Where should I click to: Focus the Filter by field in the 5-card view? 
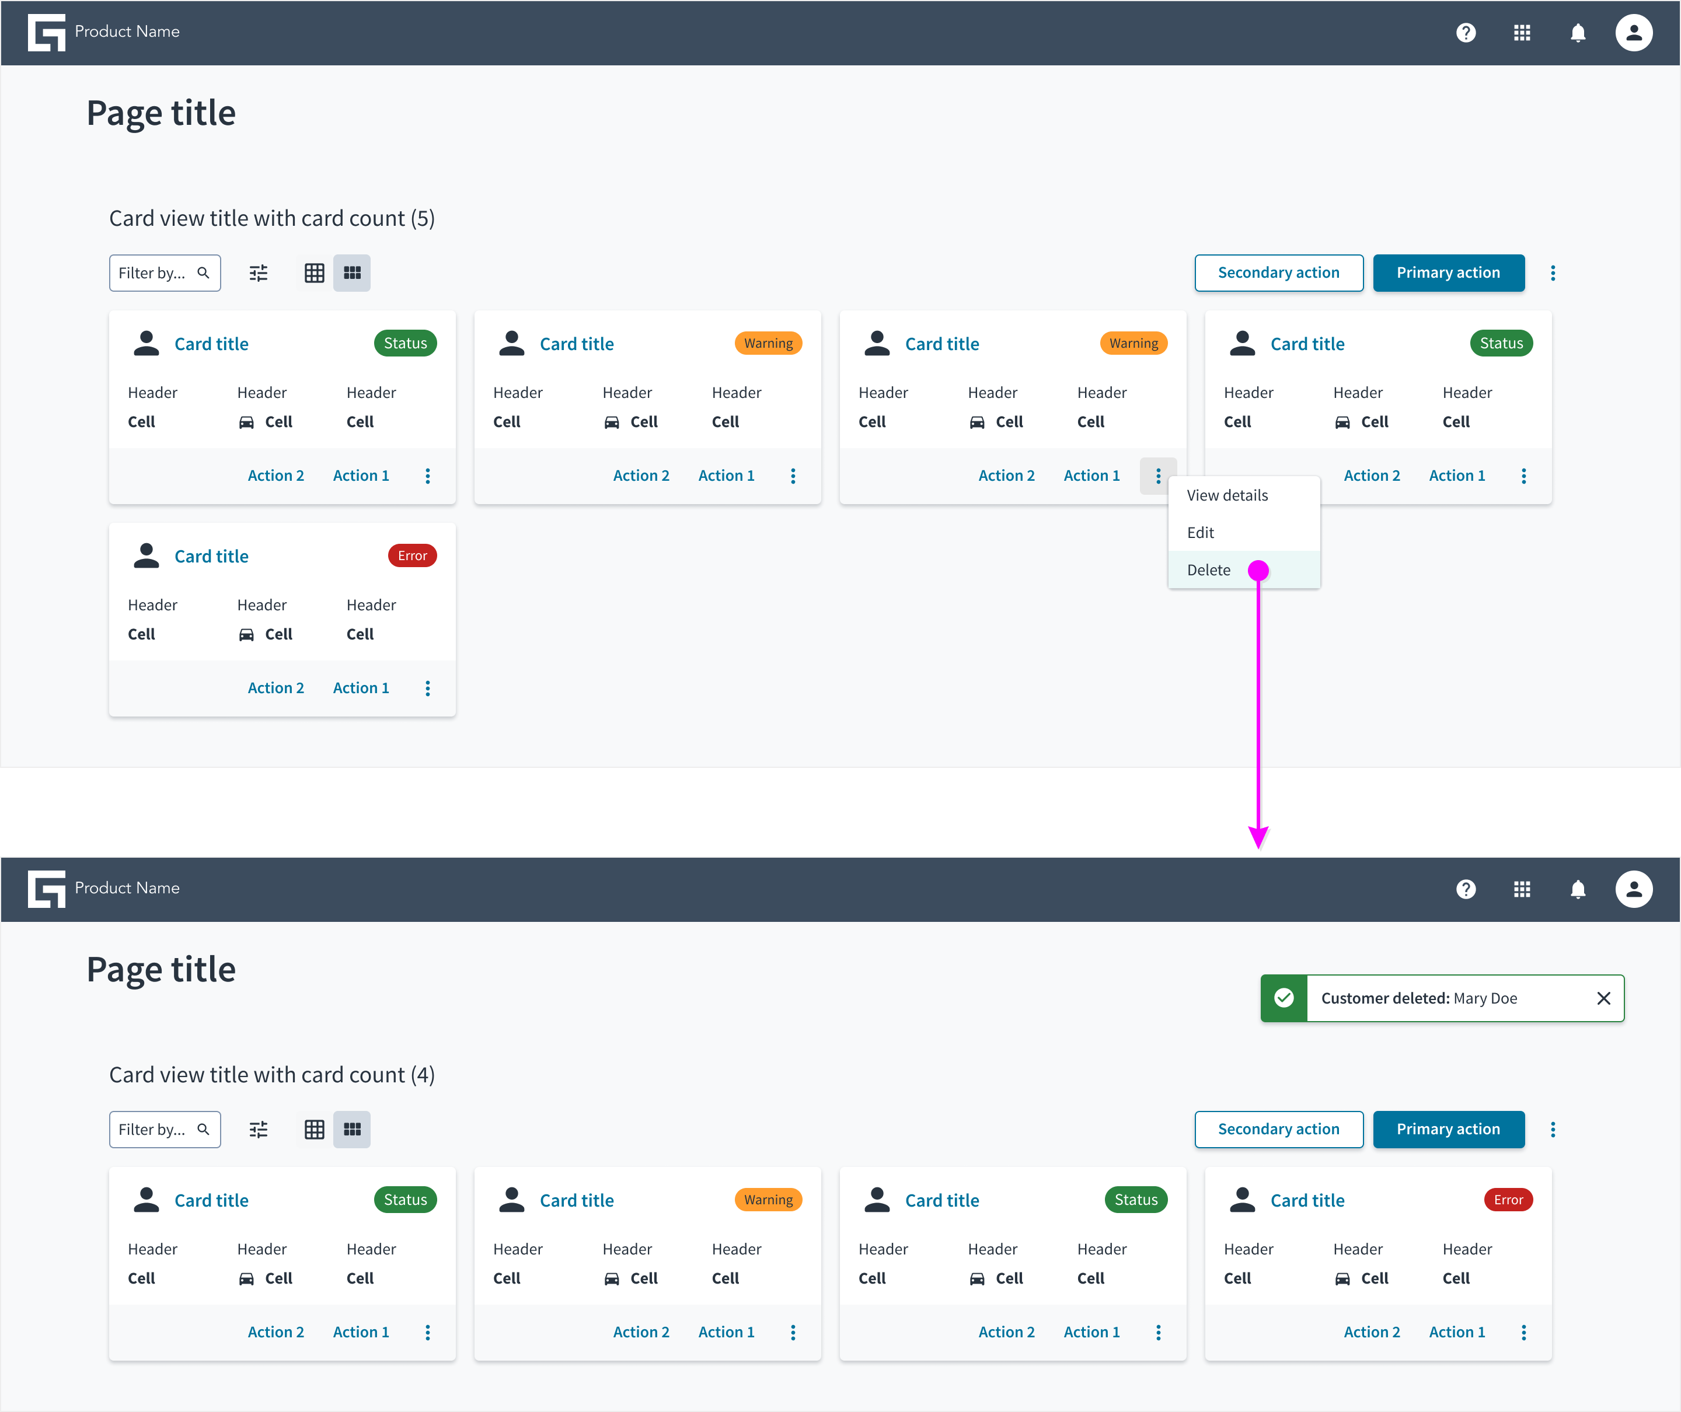tap(165, 273)
